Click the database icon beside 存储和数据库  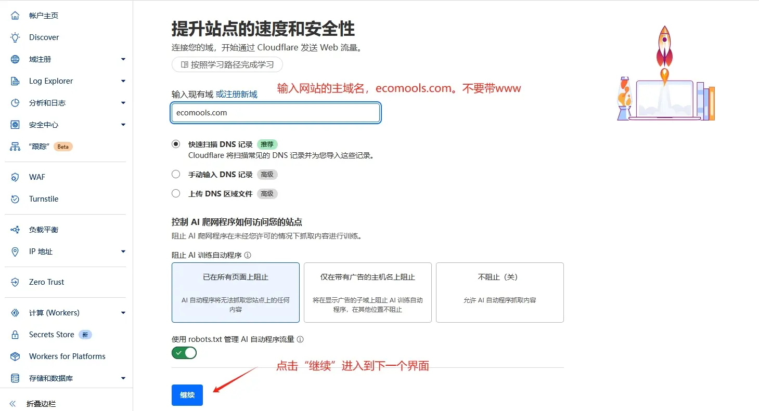click(15, 378)
